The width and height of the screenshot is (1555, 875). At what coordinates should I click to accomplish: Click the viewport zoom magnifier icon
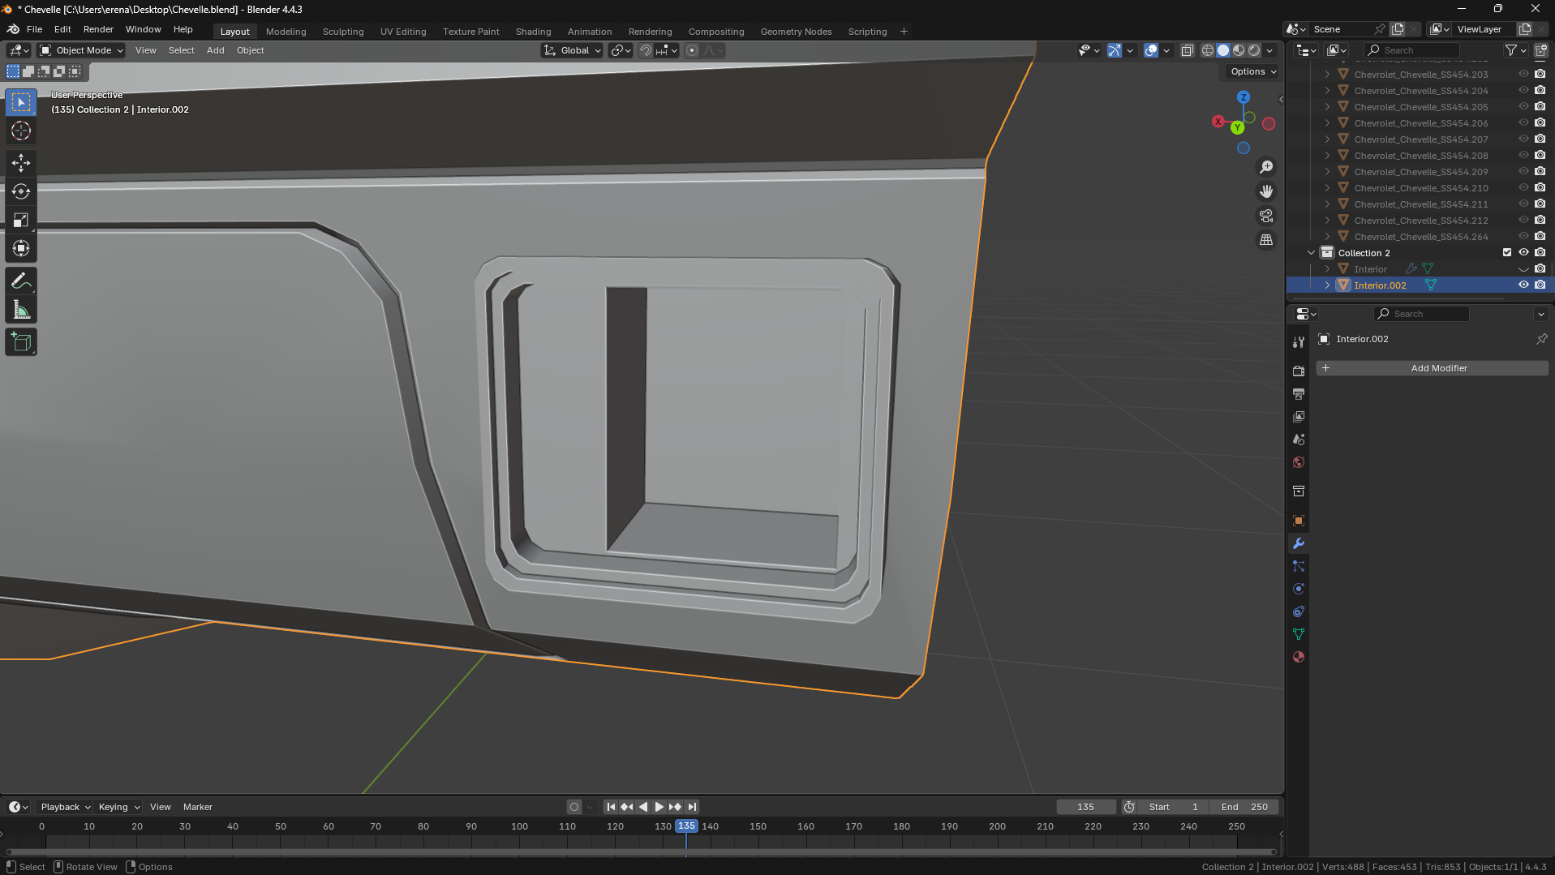[1266, 167]
